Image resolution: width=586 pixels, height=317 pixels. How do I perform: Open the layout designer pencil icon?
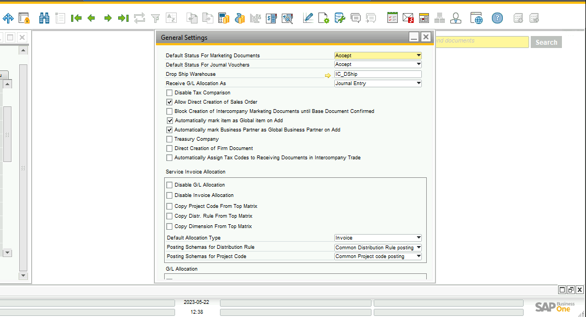(308, 18)
